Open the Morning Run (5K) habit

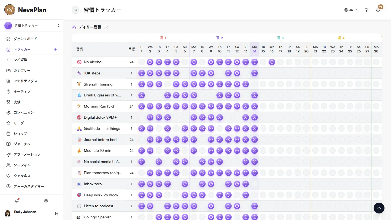(99, 106)
